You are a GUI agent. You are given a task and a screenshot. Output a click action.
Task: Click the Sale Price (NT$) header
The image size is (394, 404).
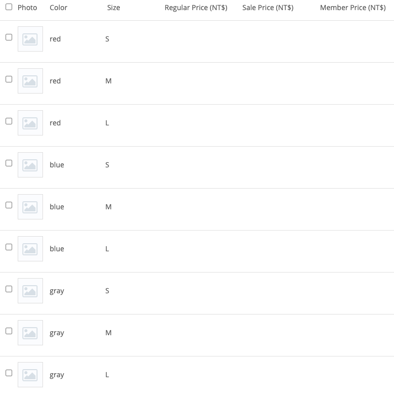[x=268, y=8]
